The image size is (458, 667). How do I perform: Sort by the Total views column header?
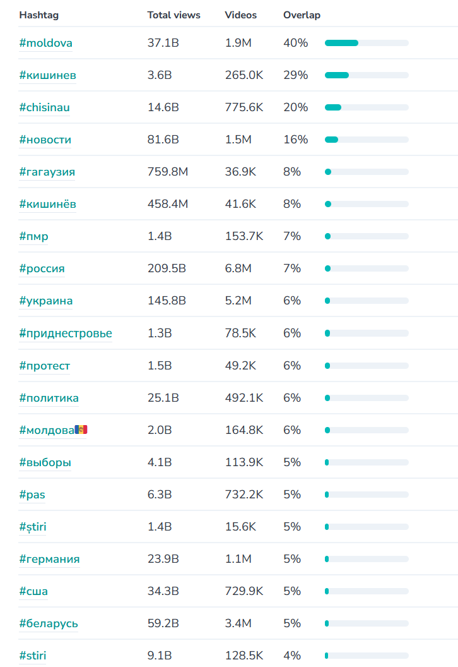[x=173, y=15]
